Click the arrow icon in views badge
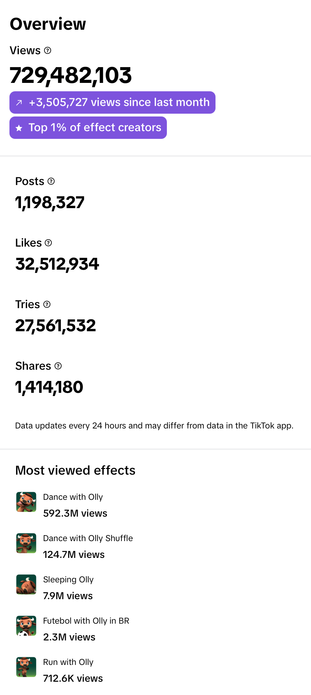Image resolution: width=311 pixels, height=695 pixels. (19, 102)
